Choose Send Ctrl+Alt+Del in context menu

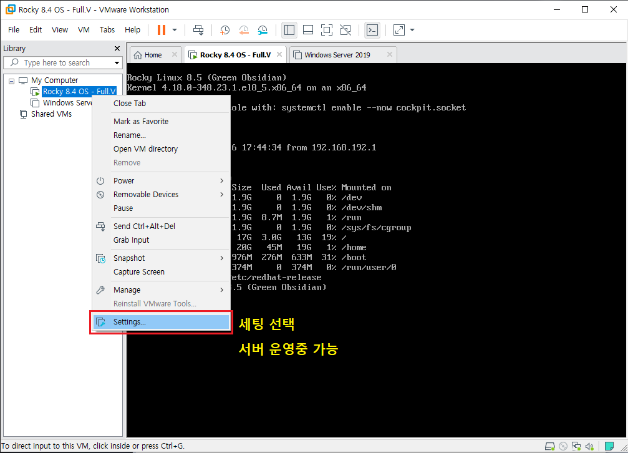click(x=162, y=226)
